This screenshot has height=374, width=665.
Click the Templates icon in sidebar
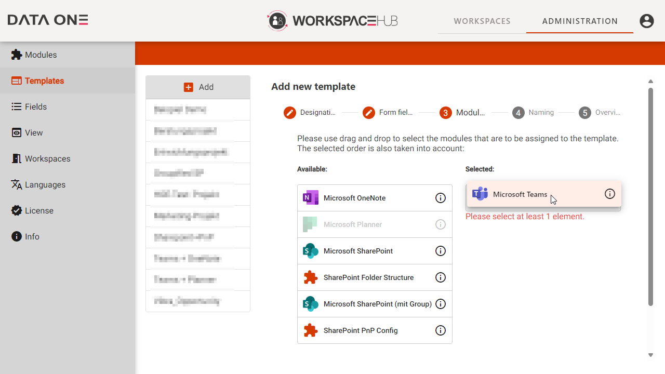(x=17, y=81)
